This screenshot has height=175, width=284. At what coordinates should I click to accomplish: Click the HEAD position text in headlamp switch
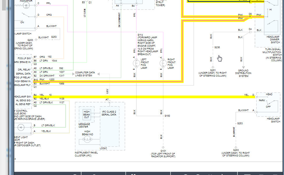point(269,94)
